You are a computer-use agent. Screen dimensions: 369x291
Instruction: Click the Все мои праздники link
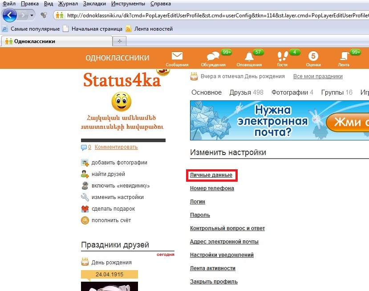tap(318, 76)
